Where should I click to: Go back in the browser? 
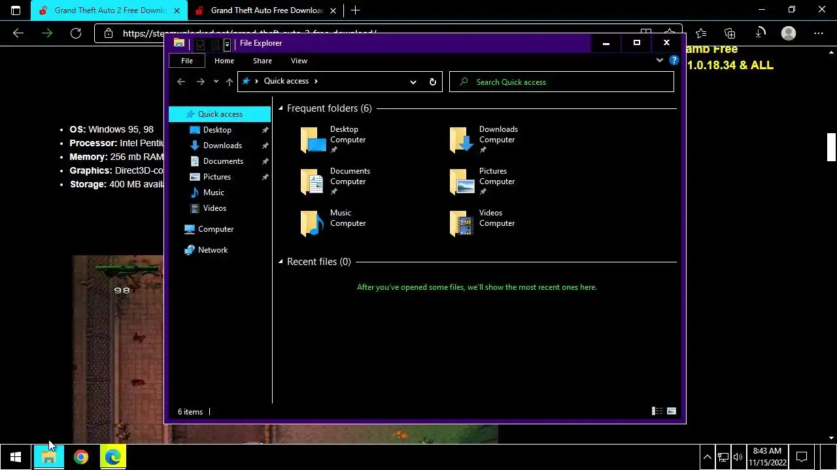pos(18,33)
